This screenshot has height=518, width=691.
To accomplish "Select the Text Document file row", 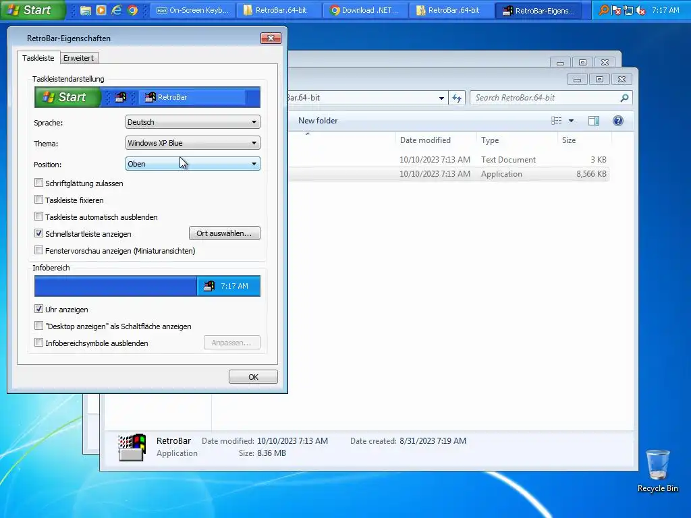I will (449, 159).
